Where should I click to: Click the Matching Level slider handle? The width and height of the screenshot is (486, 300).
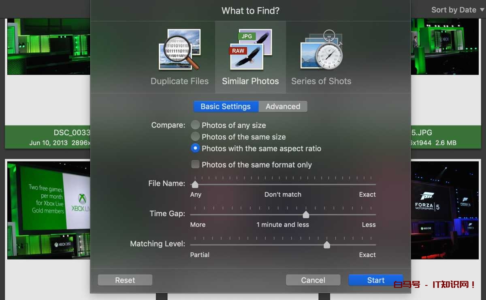(326, 245)
